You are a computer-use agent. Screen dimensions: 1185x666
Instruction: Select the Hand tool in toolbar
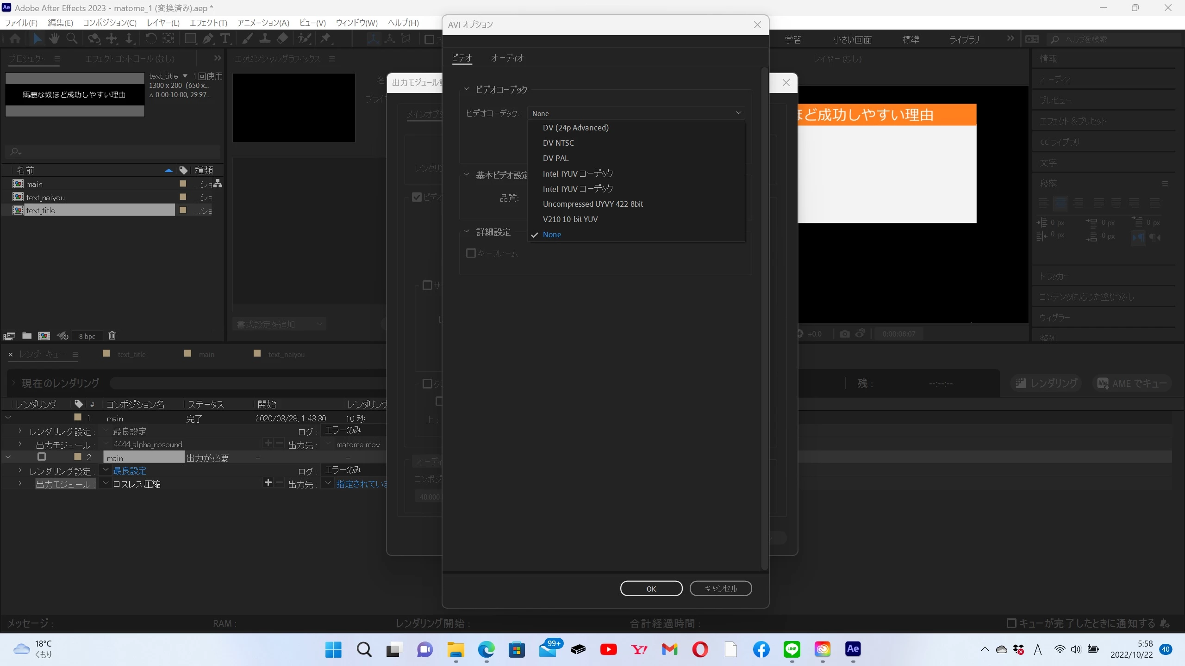tap(55, 38)
